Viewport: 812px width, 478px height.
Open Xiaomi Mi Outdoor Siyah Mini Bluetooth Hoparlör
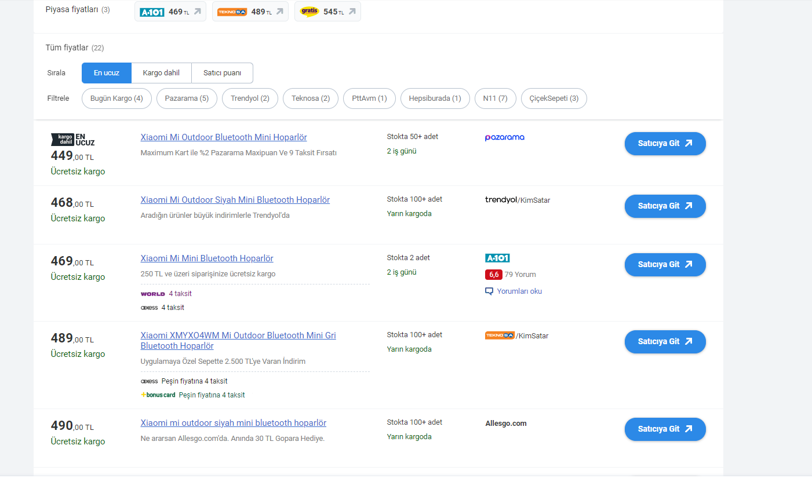coord(235,200)
